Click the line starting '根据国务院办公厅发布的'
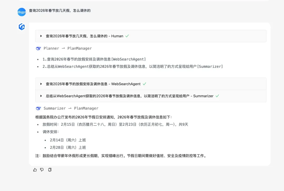The image size is (284, 191). [104, 117]
